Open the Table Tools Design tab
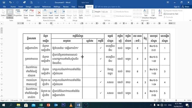 (81, 7)
